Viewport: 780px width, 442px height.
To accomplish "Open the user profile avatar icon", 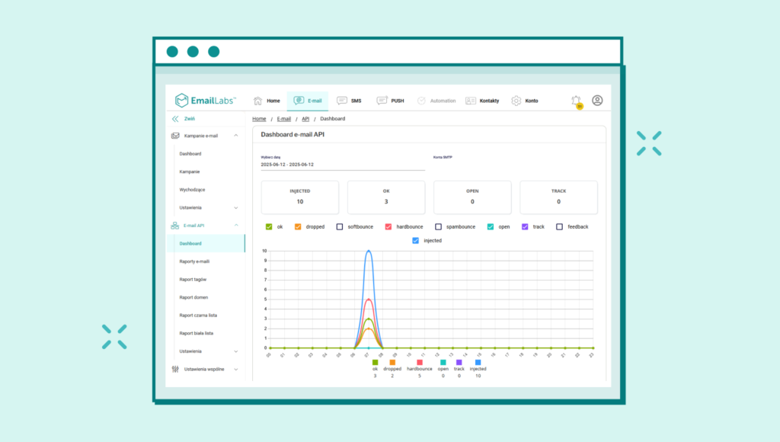I will point(596,100).
